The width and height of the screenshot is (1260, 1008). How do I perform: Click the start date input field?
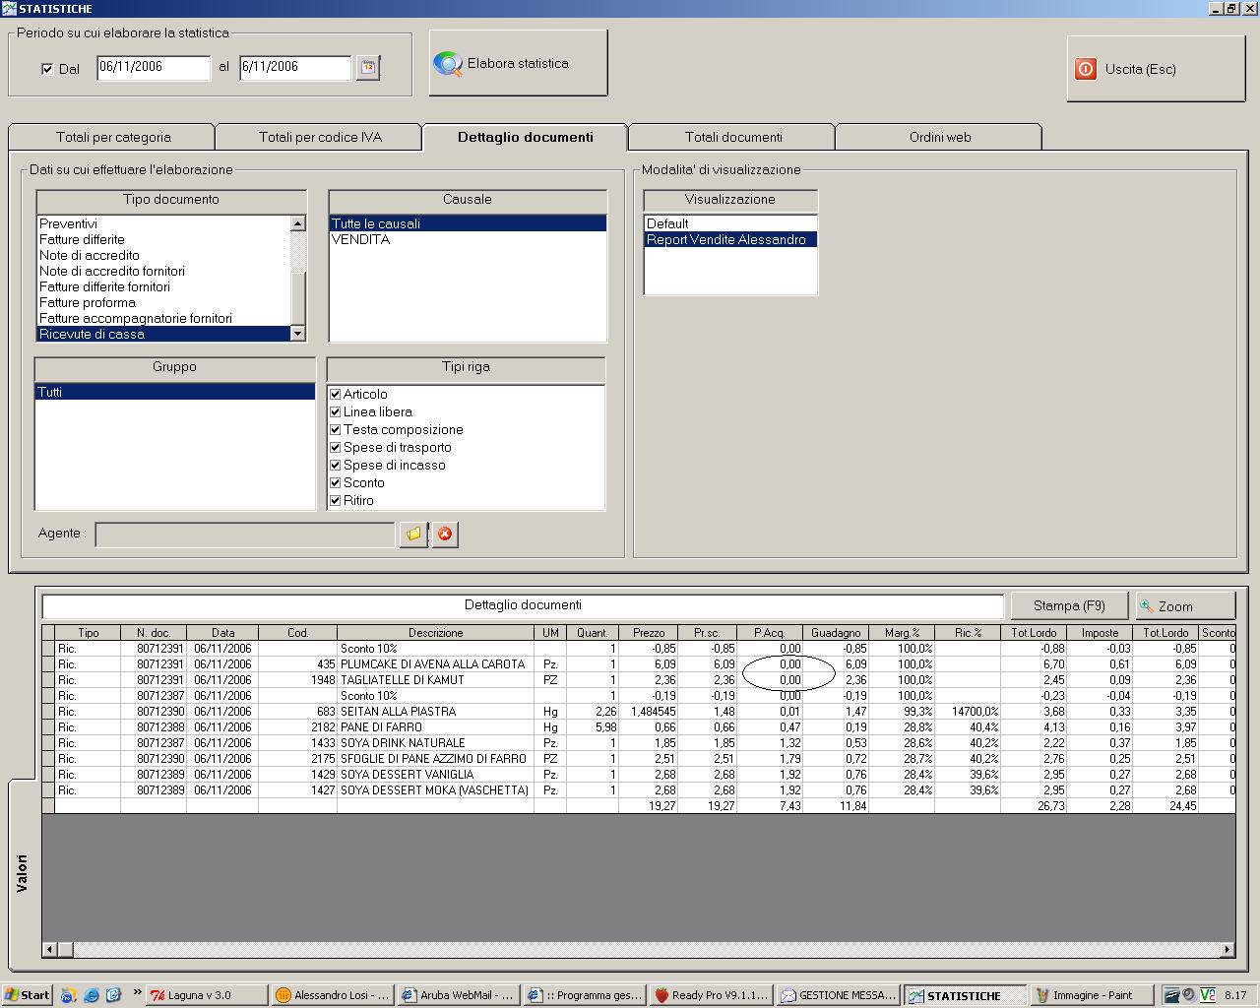pos(153,67)
